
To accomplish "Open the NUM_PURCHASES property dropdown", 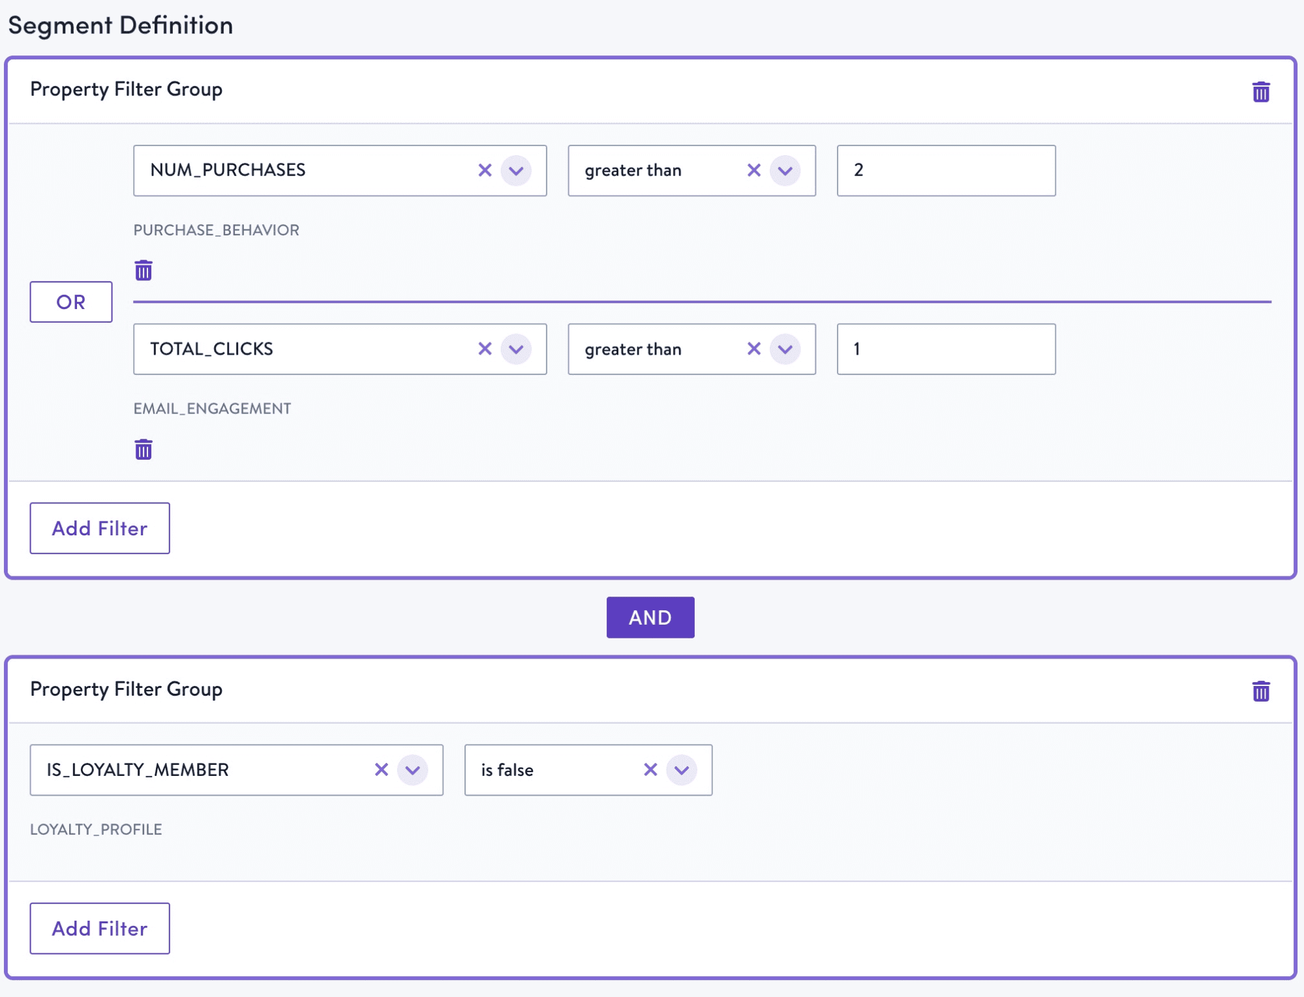I will (x=516, y=170).
